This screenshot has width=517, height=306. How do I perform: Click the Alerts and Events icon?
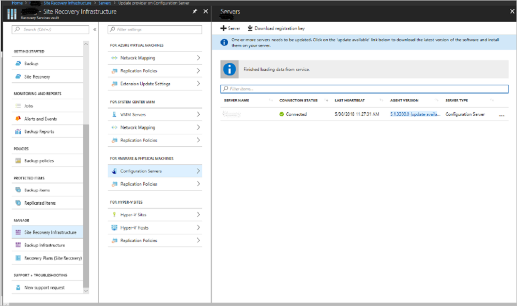tap(18, 118)
